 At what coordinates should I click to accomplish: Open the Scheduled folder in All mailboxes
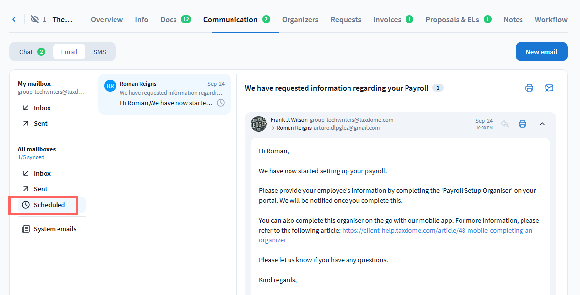point(49,205)
